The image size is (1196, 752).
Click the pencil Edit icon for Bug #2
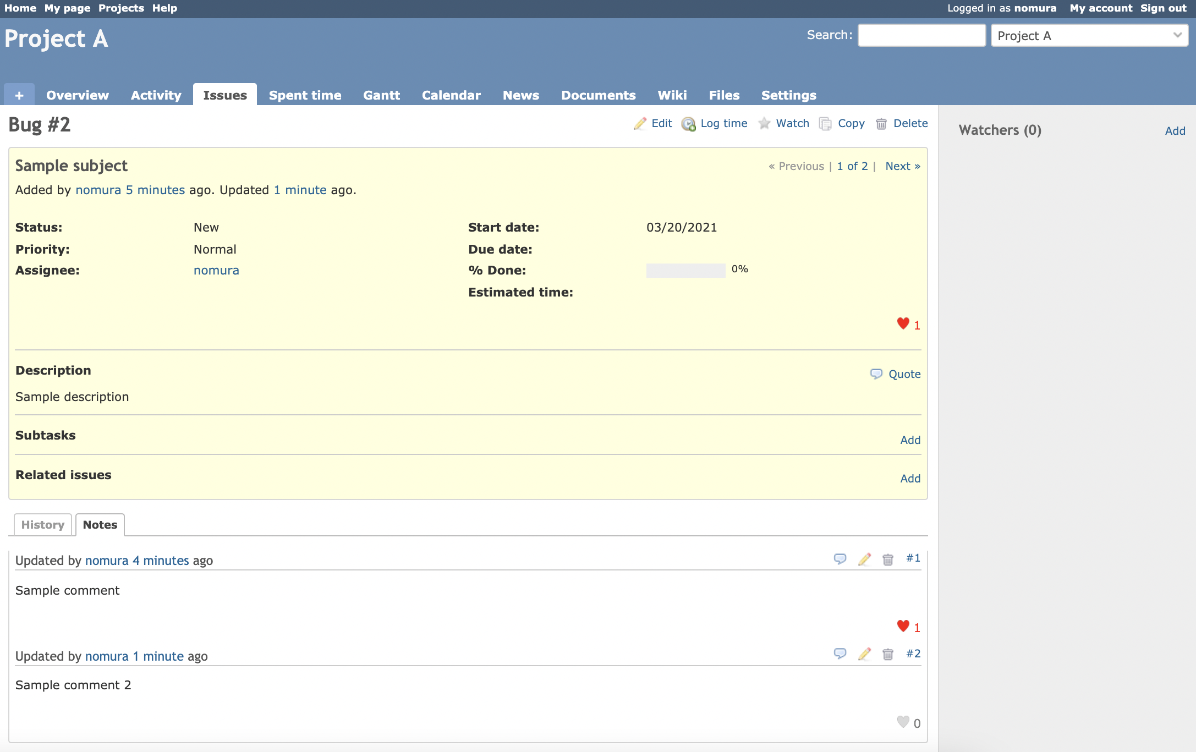tap(640, 124)
